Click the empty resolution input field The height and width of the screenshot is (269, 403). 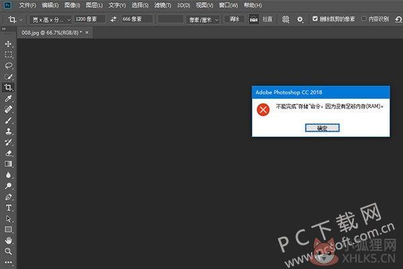click(171, 19)
